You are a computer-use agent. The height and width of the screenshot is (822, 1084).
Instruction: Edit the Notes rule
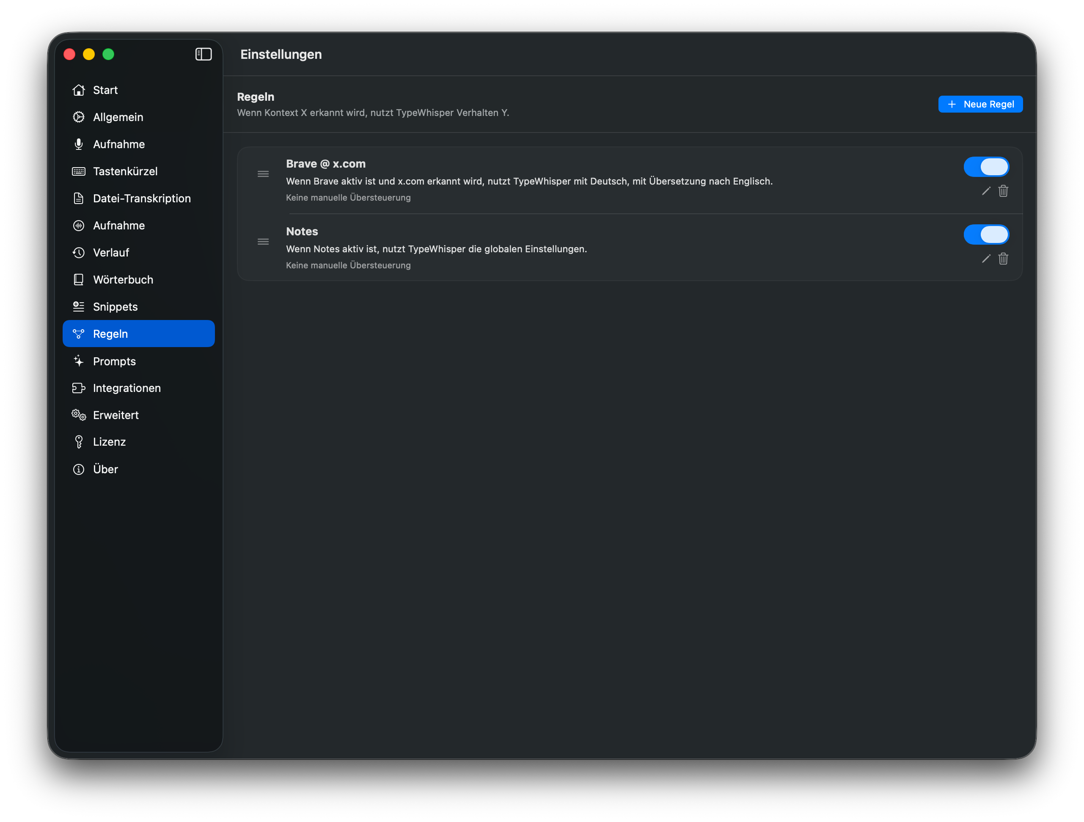click(x=986, y=259)
